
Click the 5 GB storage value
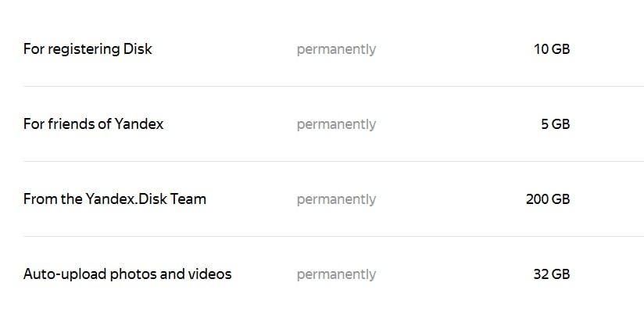pos(555,124)
